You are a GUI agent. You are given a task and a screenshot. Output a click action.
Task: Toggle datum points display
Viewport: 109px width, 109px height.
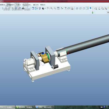(x=102, y=8)
